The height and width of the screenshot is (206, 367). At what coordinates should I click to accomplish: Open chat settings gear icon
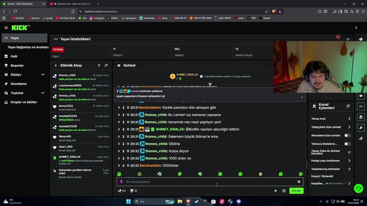(x=276, y=191)
